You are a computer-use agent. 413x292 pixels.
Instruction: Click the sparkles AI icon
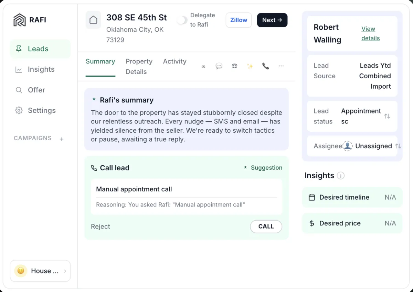250,66
